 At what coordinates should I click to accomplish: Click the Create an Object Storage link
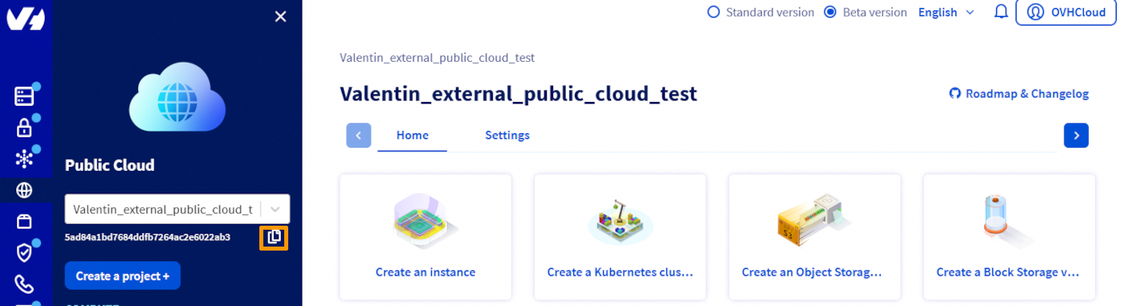[x=812, y=272]
